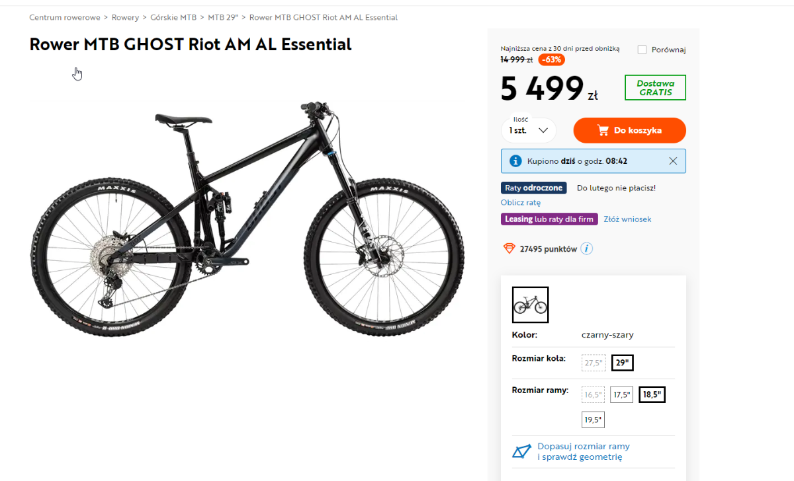This screenshot has height=481, width=794.
Task: Go to Centrum rowerowe breadcrumb
Action: point(65,17)
